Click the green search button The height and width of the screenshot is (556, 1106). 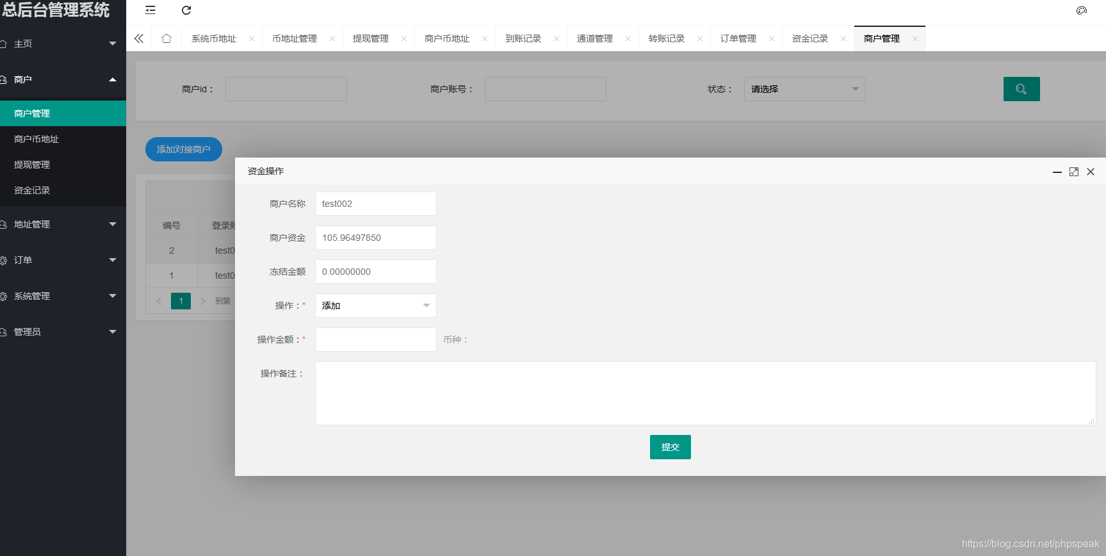pos(1021,89)
